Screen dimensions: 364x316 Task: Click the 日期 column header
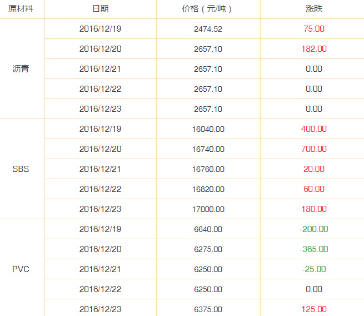pos(101,9)
